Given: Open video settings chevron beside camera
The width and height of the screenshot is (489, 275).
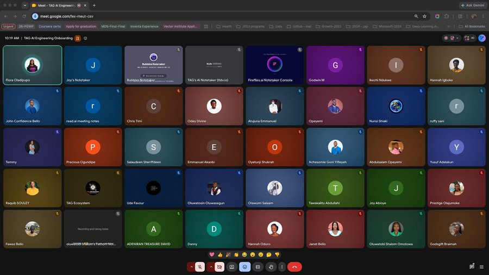Looking at the screenshot, I should [211, 267].
